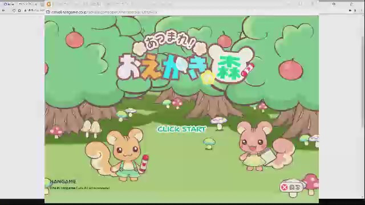
Task: Click the vertical scrollbar on the right edge
Action: point(363,81)
